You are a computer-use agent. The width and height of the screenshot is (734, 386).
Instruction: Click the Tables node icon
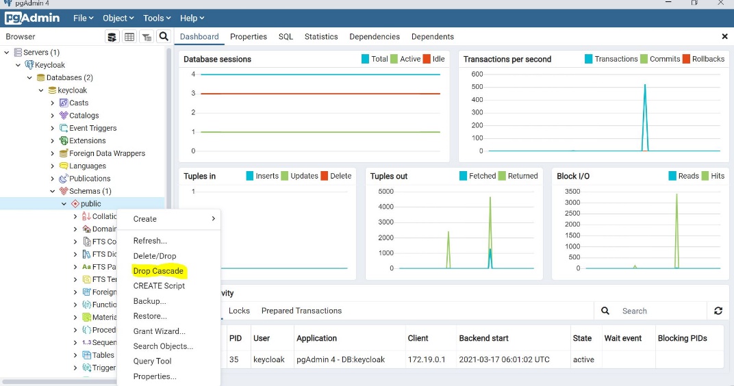pyautogui.click(x=86, y=355)
